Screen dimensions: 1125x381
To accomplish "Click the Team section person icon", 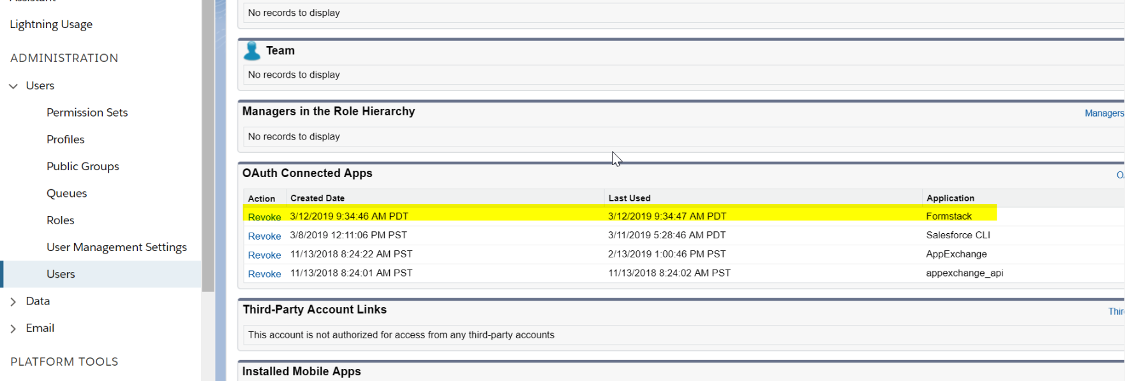I will click(x=252, y=51).
